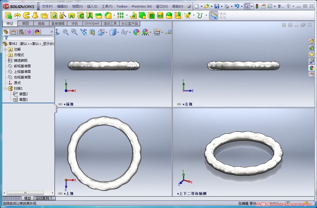Toggle the Instant3D ruler button

coord(214,15)
